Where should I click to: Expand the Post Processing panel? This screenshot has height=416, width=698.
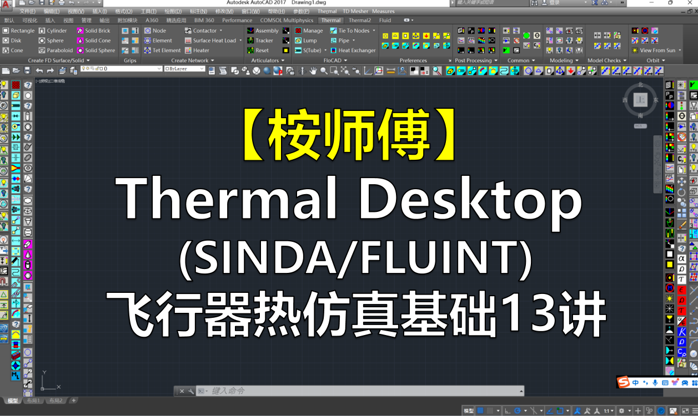[x=476, y=60]
